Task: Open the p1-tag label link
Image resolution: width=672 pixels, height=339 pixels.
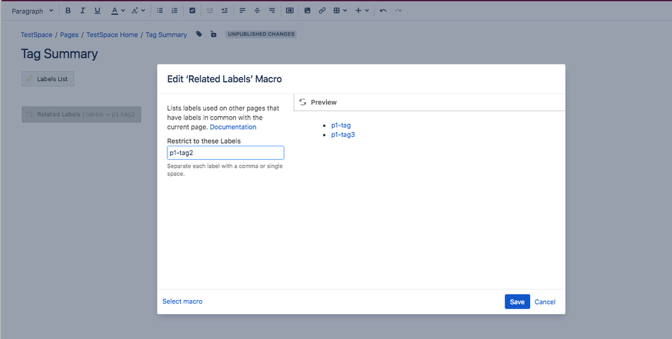Action: click(x=341, y=126)
